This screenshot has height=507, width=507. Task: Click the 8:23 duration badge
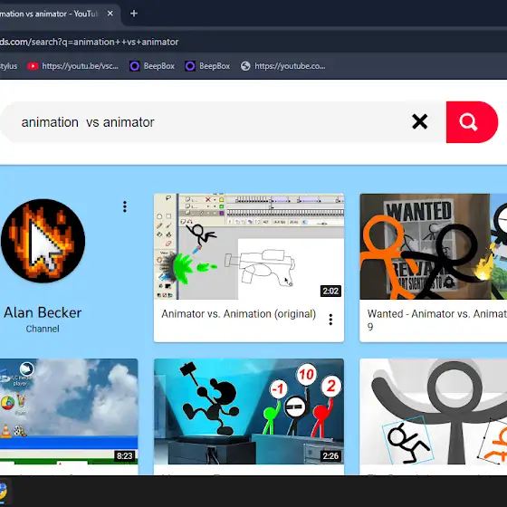(125, 456)
